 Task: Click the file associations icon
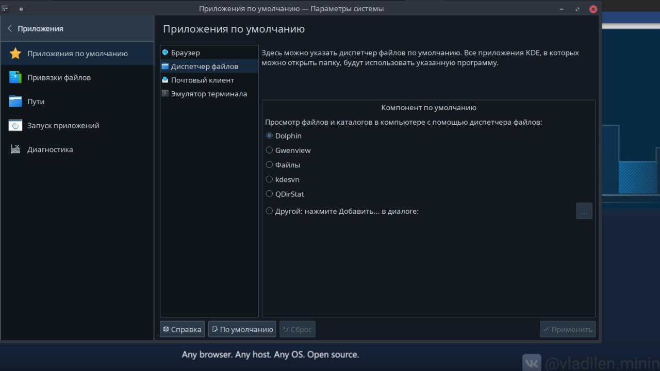15,77
